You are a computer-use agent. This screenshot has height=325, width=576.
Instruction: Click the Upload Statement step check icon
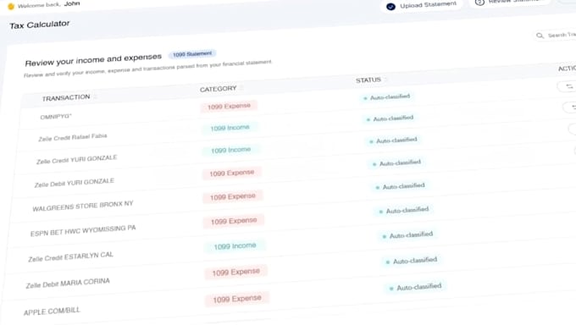(390, 6)
